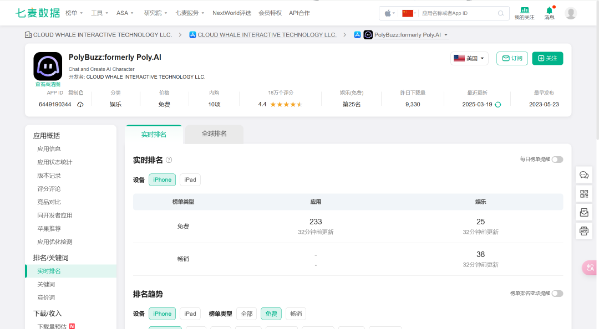This screenshot has height=329, width=599.
Task: Copy the APP ID with 复制 icon
Action: (75, 92)
